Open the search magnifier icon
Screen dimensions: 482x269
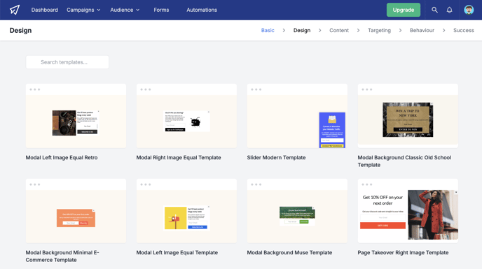tap(434, 10)
